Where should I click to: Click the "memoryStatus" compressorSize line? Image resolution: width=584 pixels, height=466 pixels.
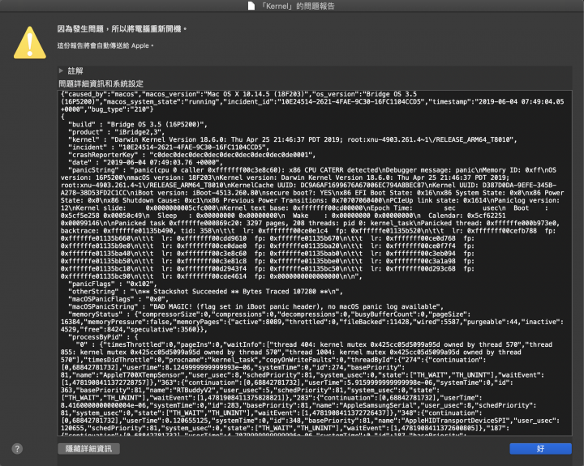269,314
